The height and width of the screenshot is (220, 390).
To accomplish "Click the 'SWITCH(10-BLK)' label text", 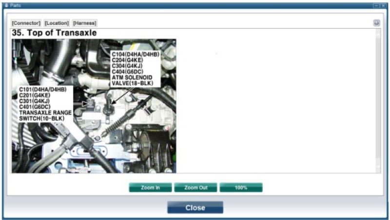I will coord(42,118).
